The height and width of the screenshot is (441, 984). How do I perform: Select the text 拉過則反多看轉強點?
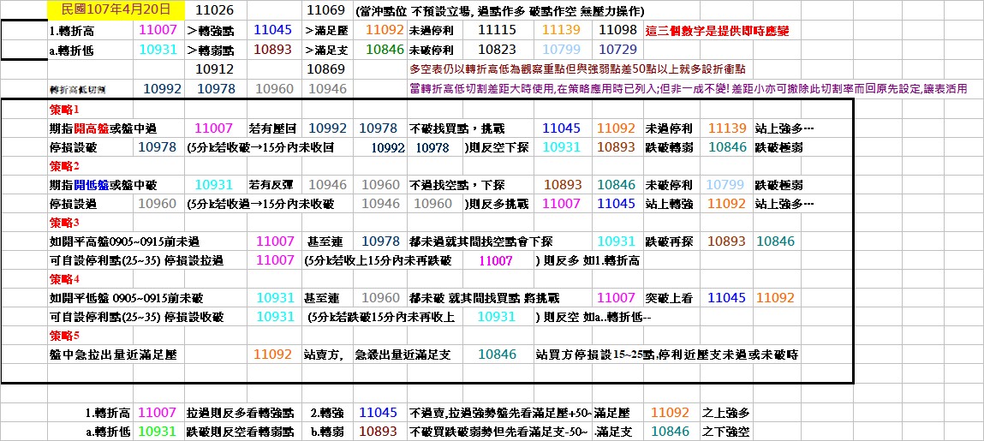[241, 414]
